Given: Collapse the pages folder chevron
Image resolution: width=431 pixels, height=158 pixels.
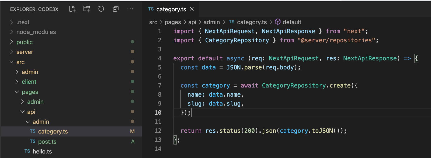Looking at the screenshot, I should point(17,92).
